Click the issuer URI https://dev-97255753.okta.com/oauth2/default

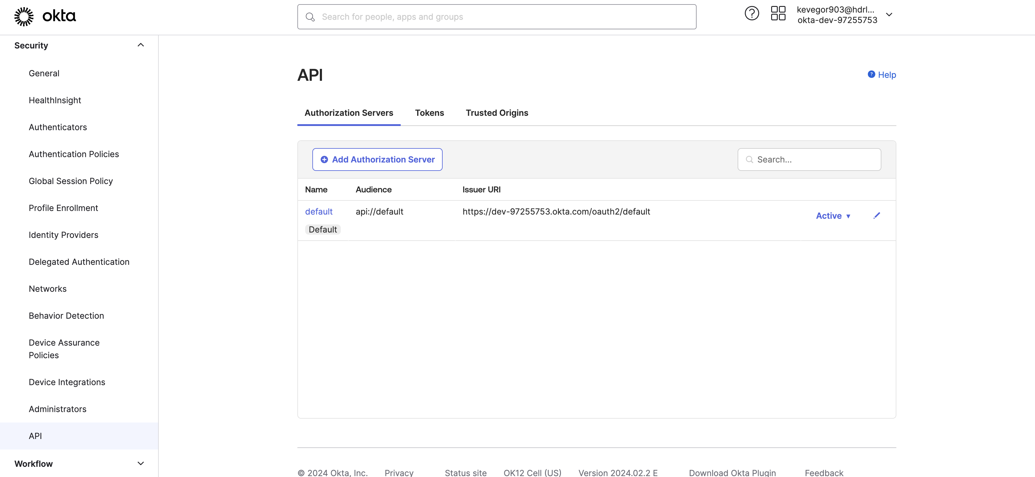coord(556,212)
